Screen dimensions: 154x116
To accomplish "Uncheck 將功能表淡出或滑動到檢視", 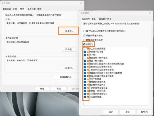I will 85,67.
